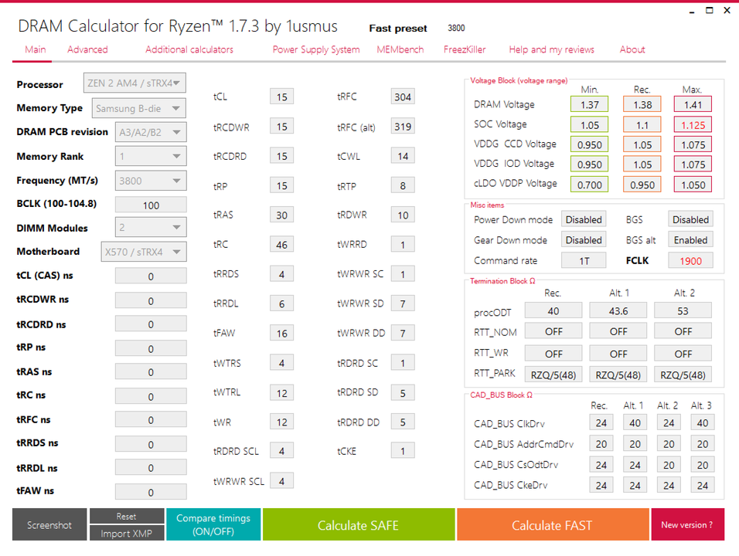Click the Screenshot button
The width and height of the screenshot is (739, 556).
49,524
